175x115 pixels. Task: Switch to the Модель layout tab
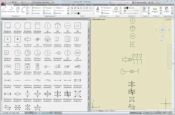(x=101, y=111)
